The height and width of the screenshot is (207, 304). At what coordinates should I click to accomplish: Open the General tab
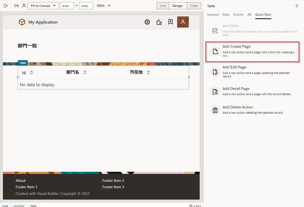pyautogui.click(x=213, y=15)
